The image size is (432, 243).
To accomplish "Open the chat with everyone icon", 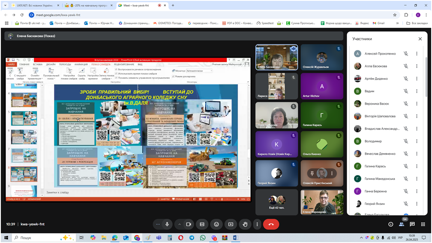I will click(x=412, y=224).
